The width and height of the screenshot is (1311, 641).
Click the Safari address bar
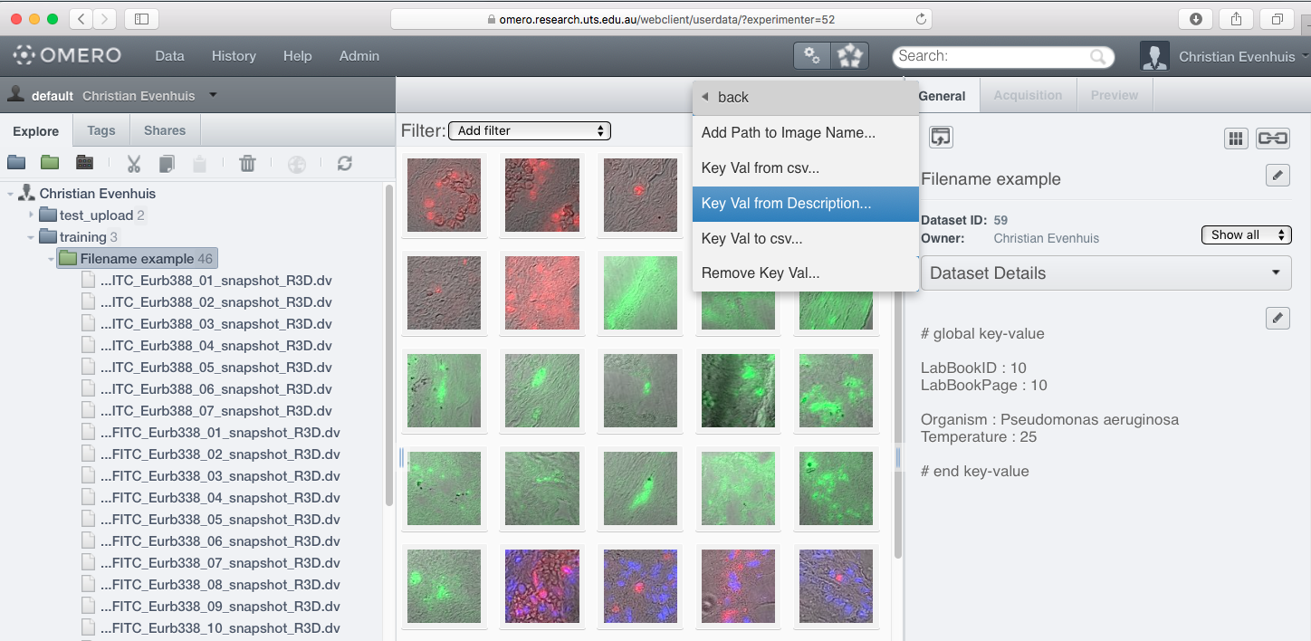pyautogui.click(x=661, y=19)
